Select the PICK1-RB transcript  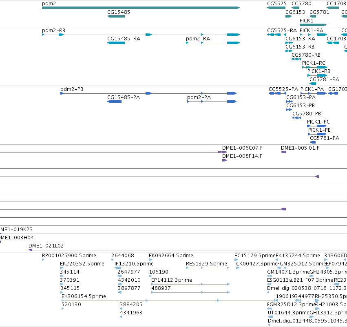click(x=317, y=75)
